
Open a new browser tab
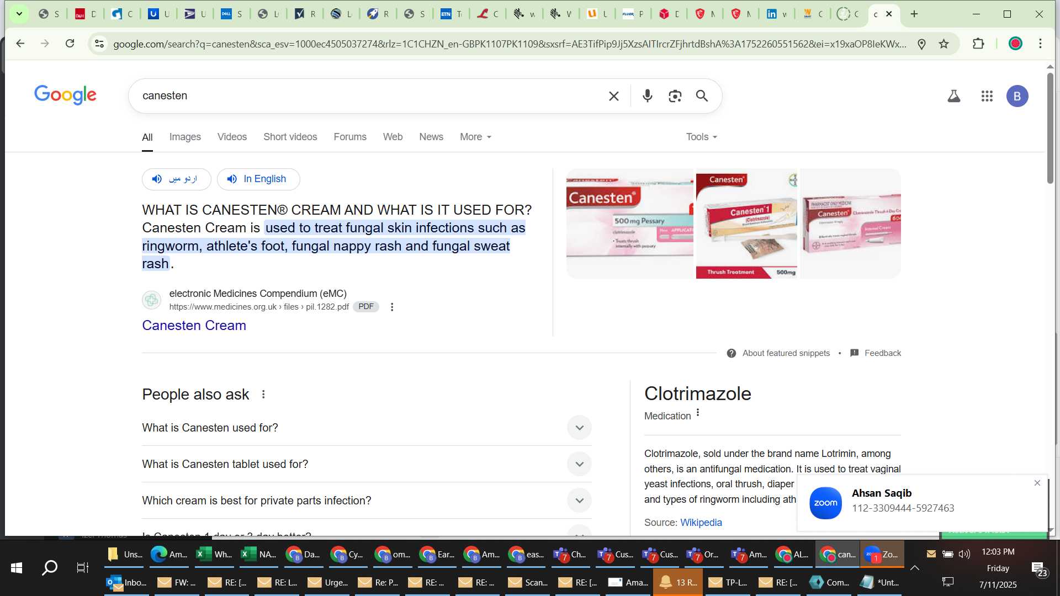click(914, 14)
